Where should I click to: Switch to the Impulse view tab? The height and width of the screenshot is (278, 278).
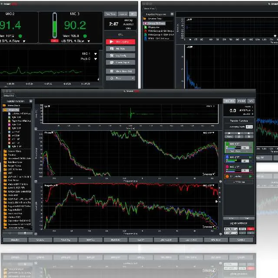click(x=241, y=101)
